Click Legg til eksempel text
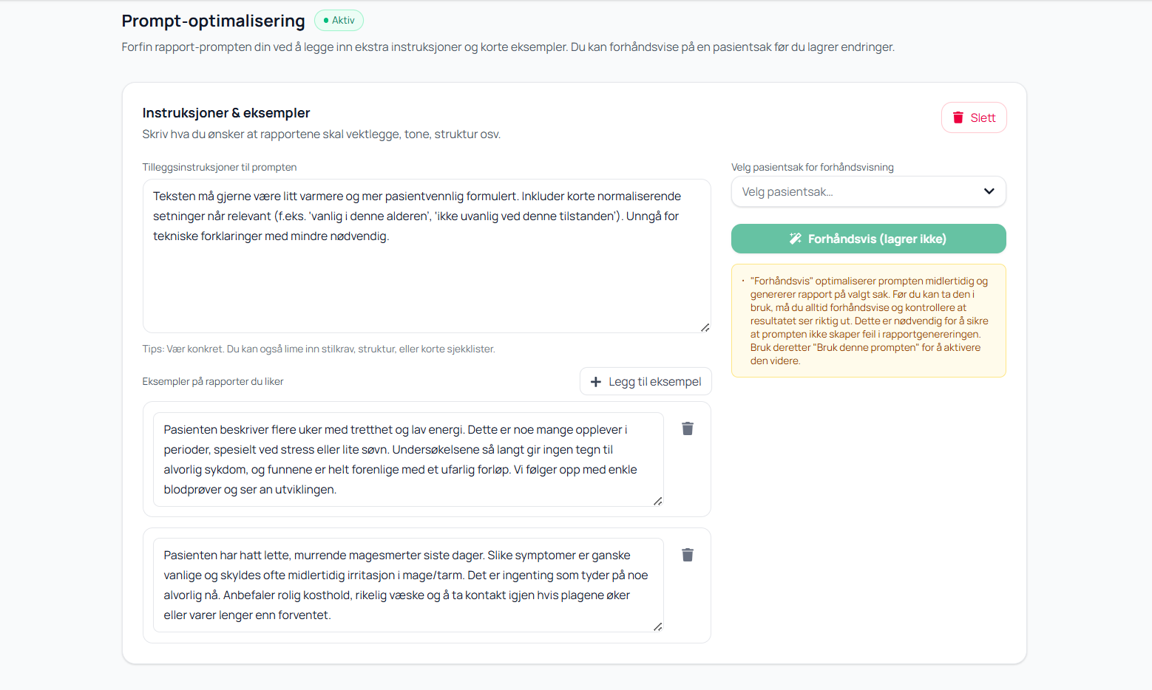The width and height of the screenshot is (1152, 690). 654,382
